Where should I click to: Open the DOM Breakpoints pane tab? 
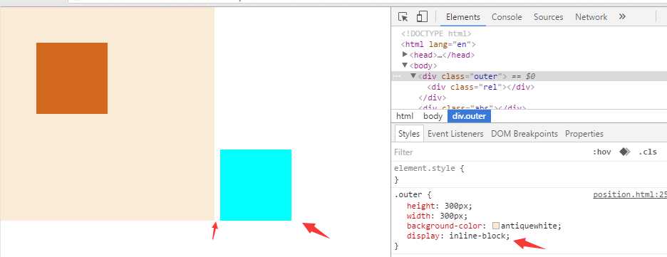pyautogui.click(x=524, y=133)
